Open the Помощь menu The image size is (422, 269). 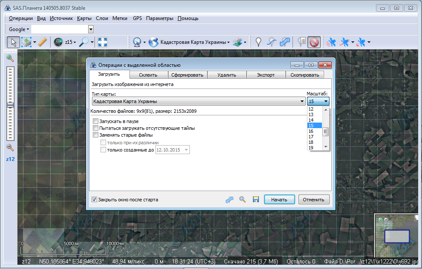click(188, 18)
